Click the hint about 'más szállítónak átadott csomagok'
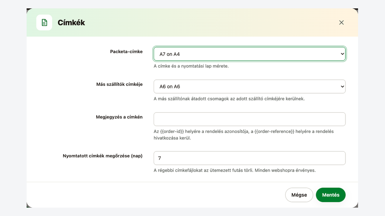 point(229,99)
